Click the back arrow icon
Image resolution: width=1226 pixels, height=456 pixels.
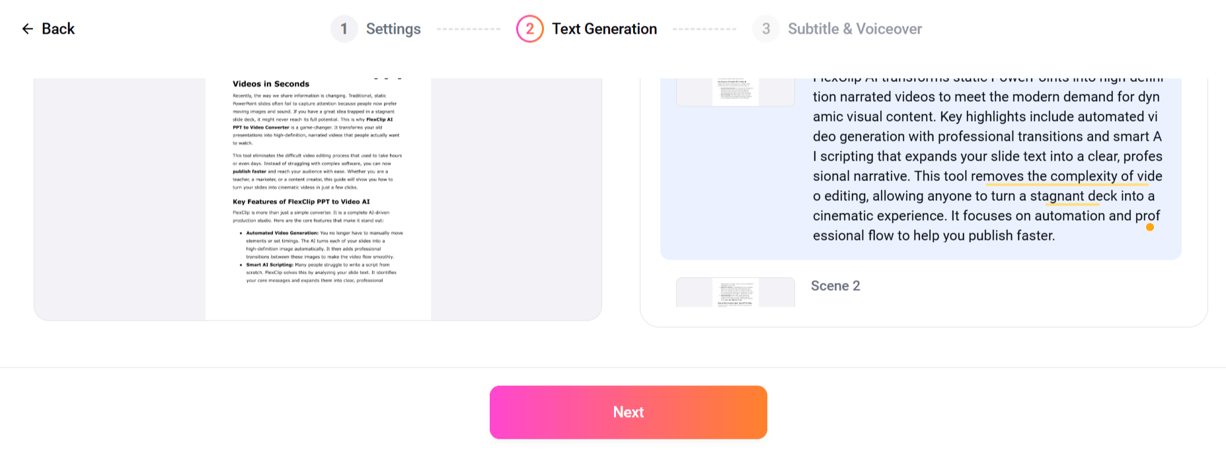pos(26,28)
